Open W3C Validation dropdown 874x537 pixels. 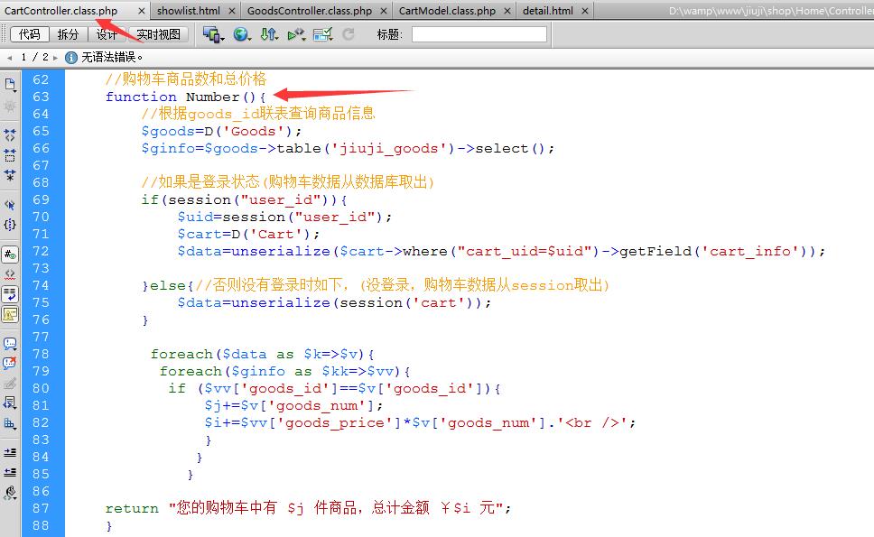296,34
